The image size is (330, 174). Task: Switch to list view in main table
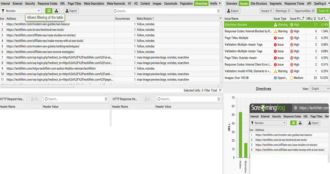click(x=49, y=11)
